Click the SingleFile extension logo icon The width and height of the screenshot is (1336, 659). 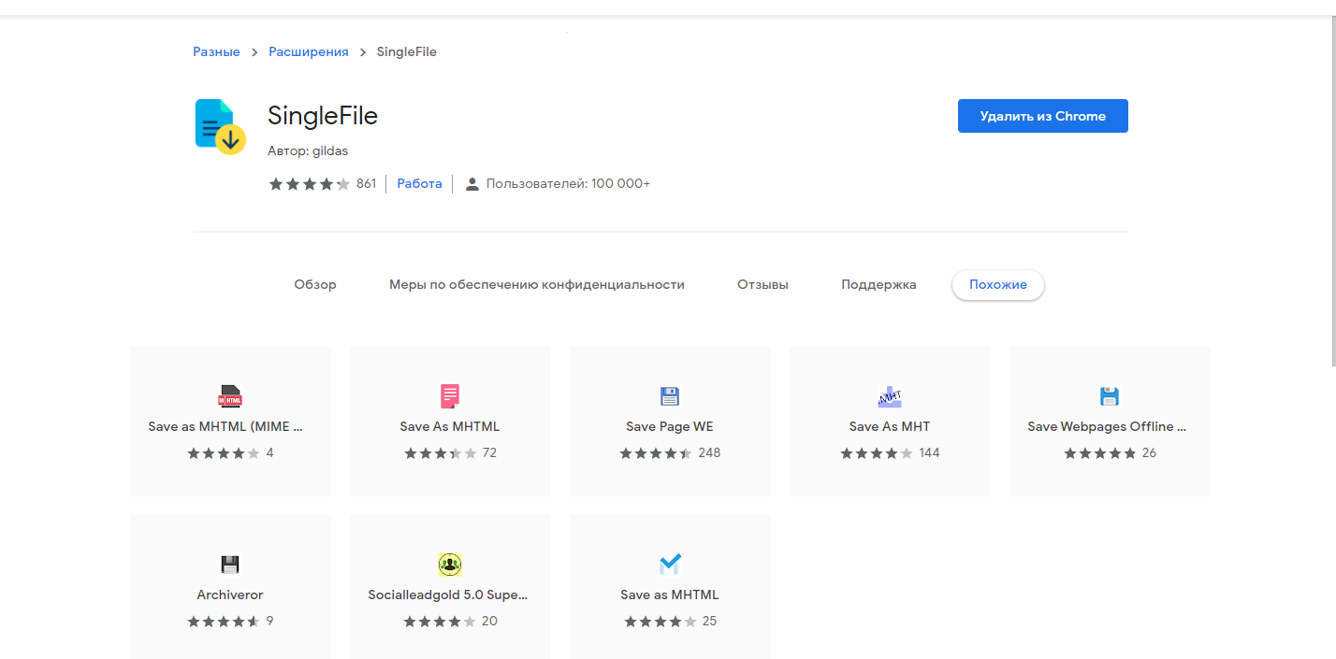[220, 126]
